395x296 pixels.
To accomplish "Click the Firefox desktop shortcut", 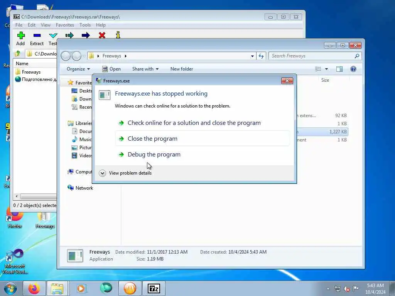I will pyautogui.click(x=15, y=219).
